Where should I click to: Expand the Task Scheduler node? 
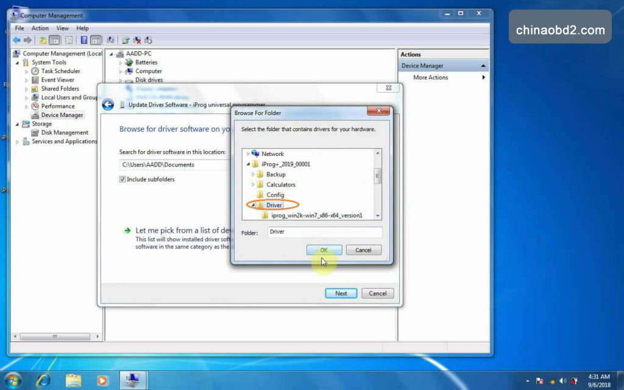(x=26, y=72)
